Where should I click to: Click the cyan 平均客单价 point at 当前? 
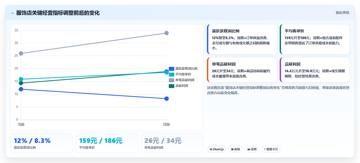click(21, 79)
